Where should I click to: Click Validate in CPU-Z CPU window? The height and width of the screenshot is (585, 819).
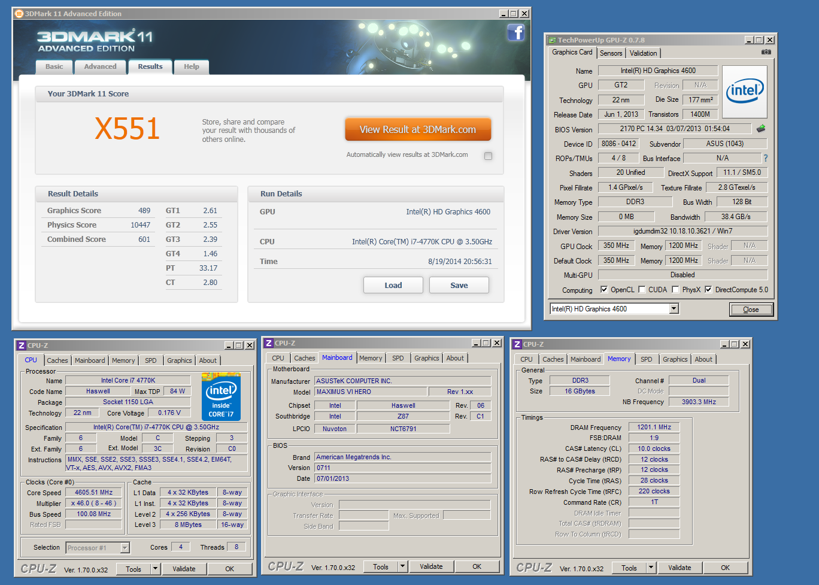pos(184,569)
